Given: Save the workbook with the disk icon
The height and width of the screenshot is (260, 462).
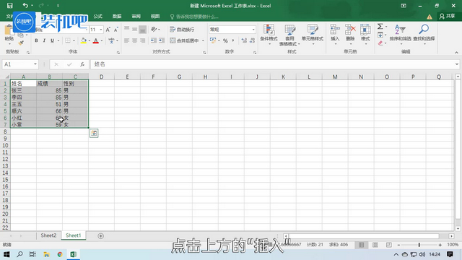Looking at the screenshot, I should coord(9,6).
